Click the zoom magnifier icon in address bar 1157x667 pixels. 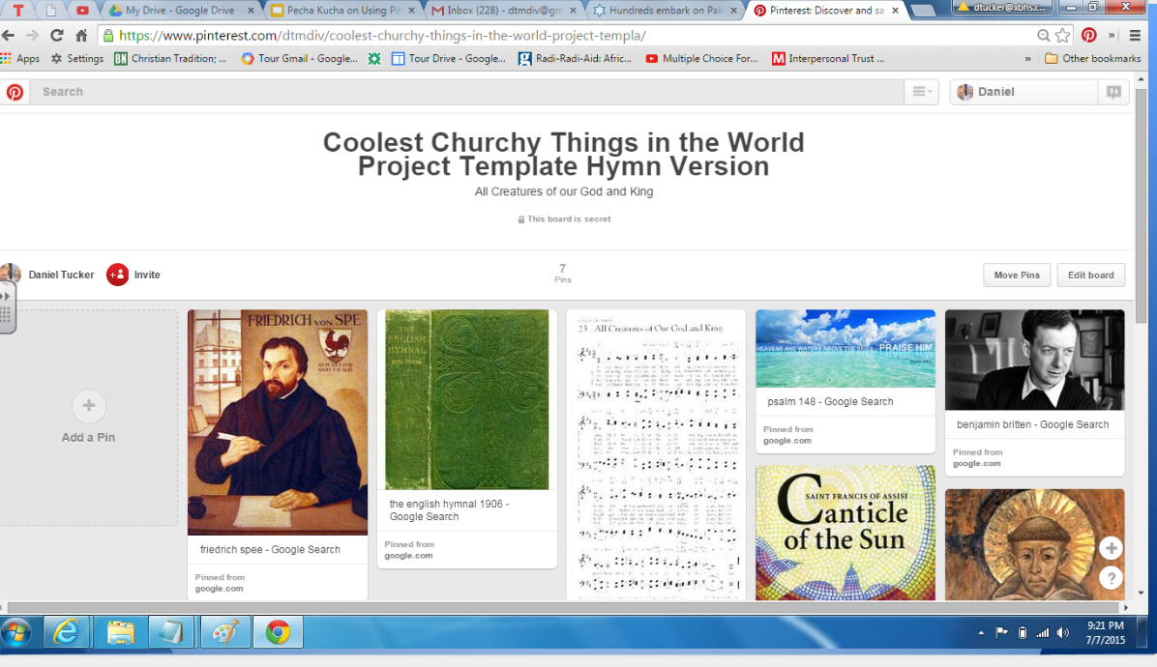click(x=1043, y=36)
